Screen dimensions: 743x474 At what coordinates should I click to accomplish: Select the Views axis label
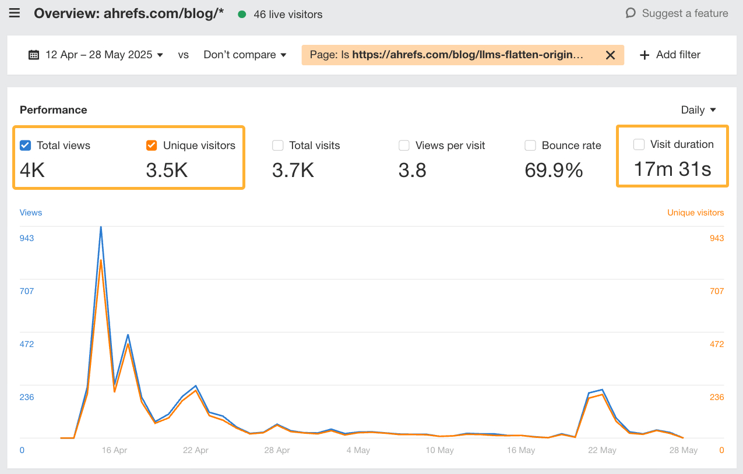(x=30, y=212)
